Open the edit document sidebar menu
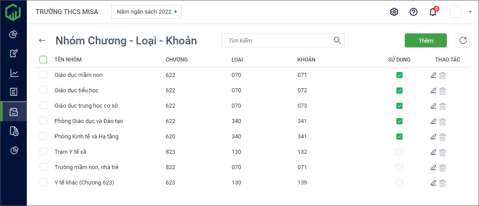The image size is (479, 206). [14, 54]
